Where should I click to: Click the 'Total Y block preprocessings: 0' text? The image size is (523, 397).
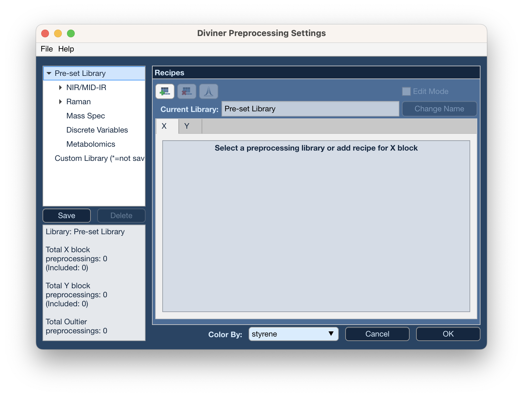click(76, 290)
